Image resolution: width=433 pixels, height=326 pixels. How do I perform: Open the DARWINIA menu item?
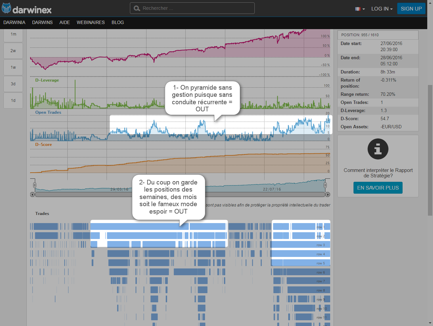[x=14, y=22]
